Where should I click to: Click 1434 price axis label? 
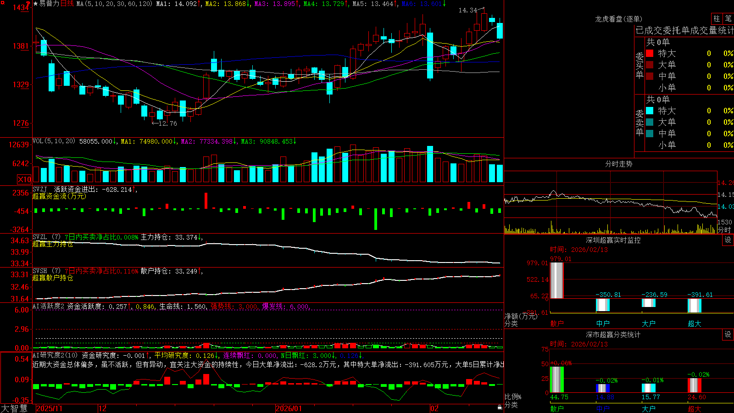coord(21,8)
